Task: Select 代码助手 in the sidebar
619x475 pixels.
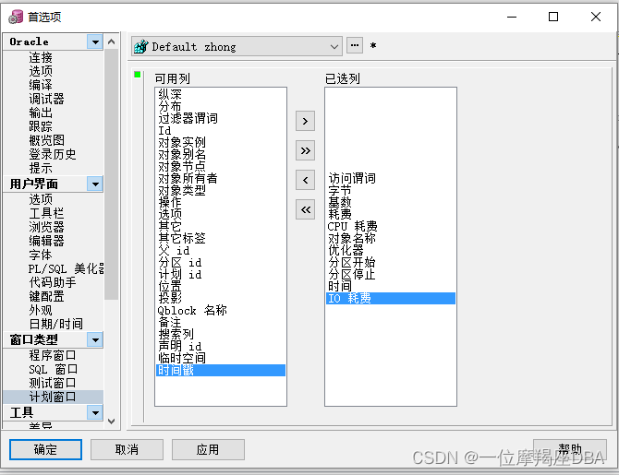Action: coord(52,282)
